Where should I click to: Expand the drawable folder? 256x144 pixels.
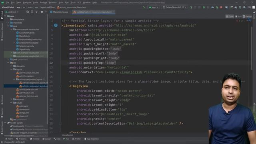[11, 66]
